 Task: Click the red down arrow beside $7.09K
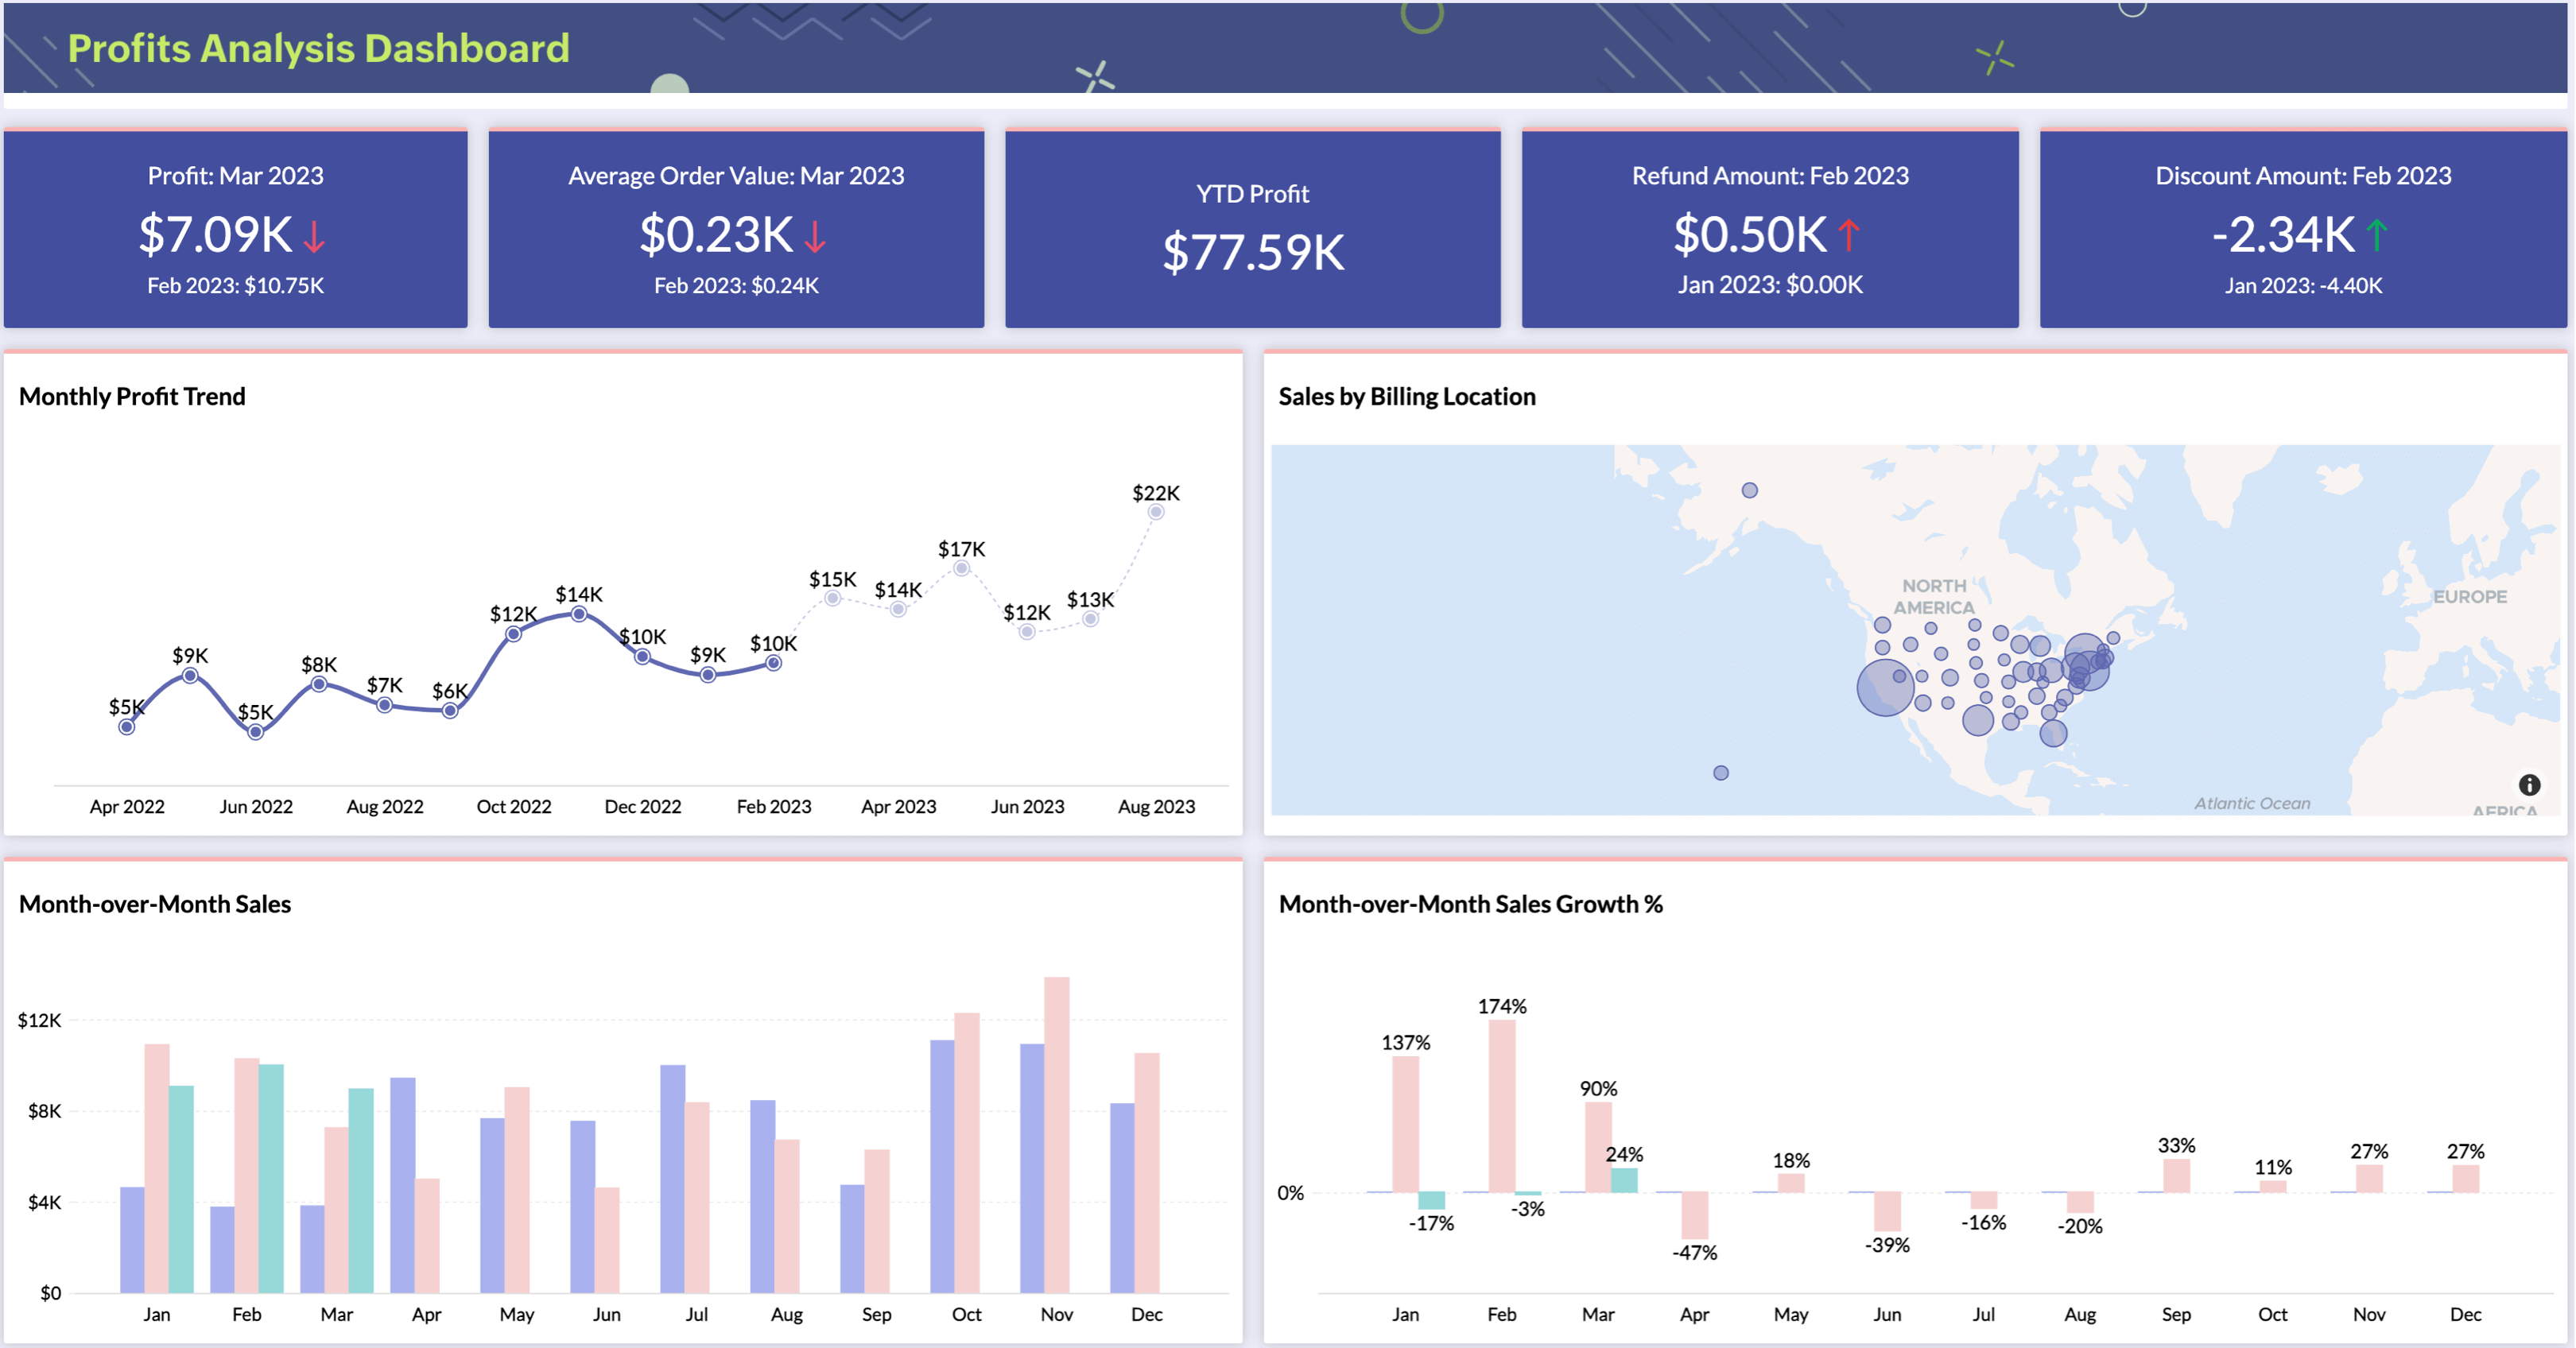[x=314, y=237]
